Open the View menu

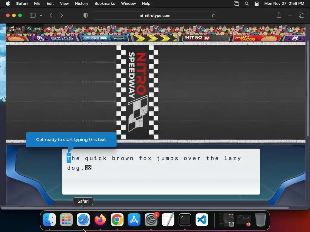click(x=64, y=3)
